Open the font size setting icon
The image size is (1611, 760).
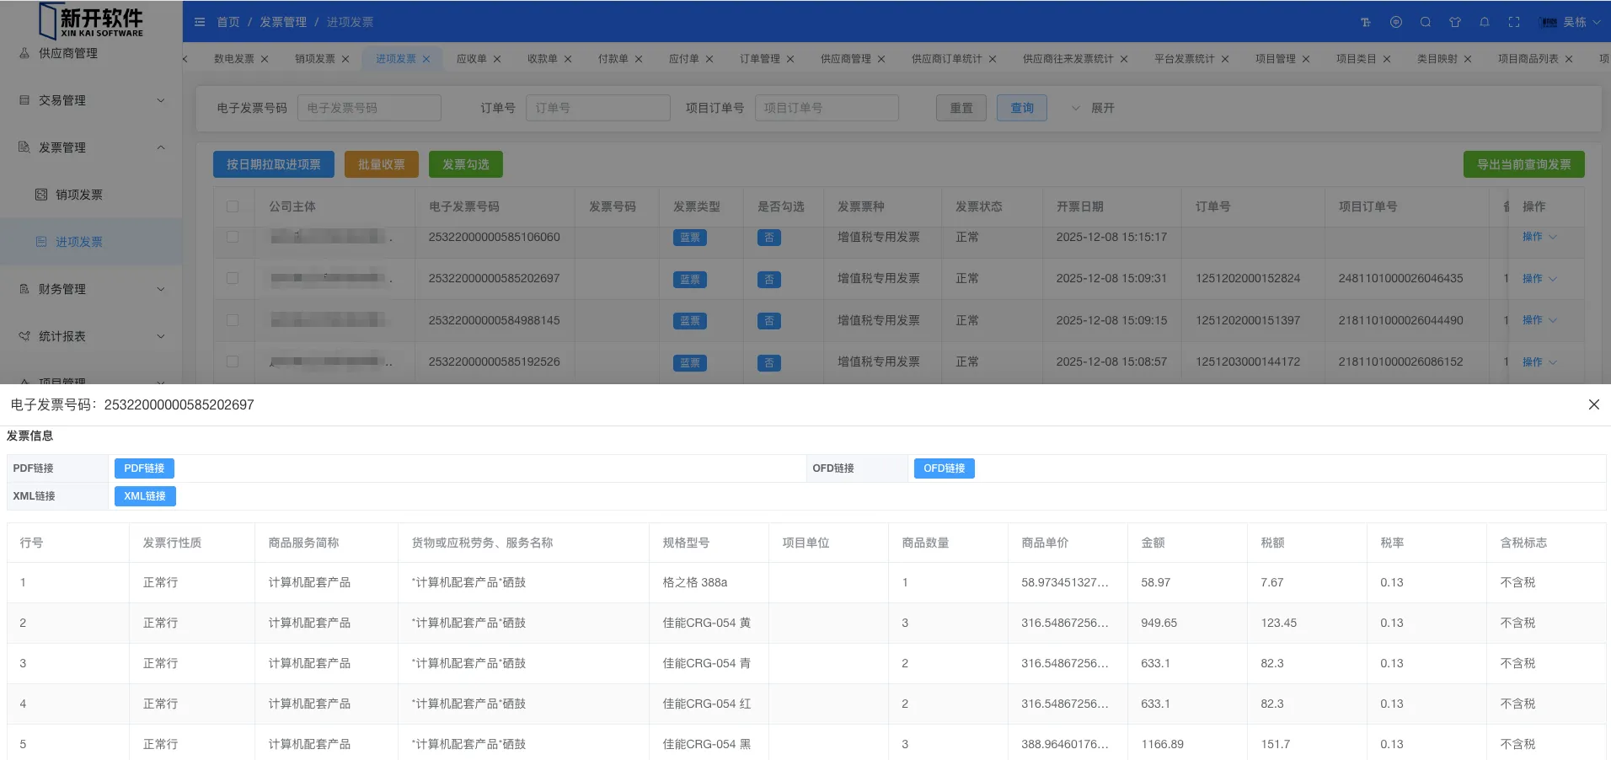tap(1366, 22)
